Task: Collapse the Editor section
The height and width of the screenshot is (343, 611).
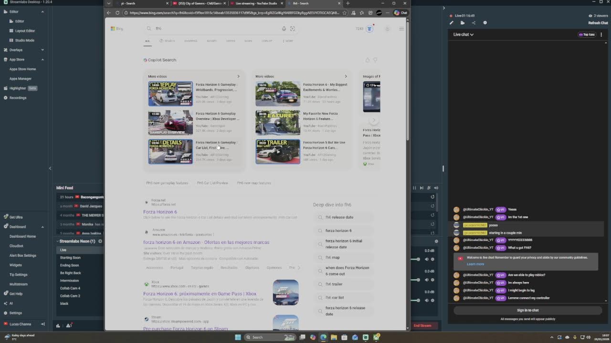Action: pos(42,11)
